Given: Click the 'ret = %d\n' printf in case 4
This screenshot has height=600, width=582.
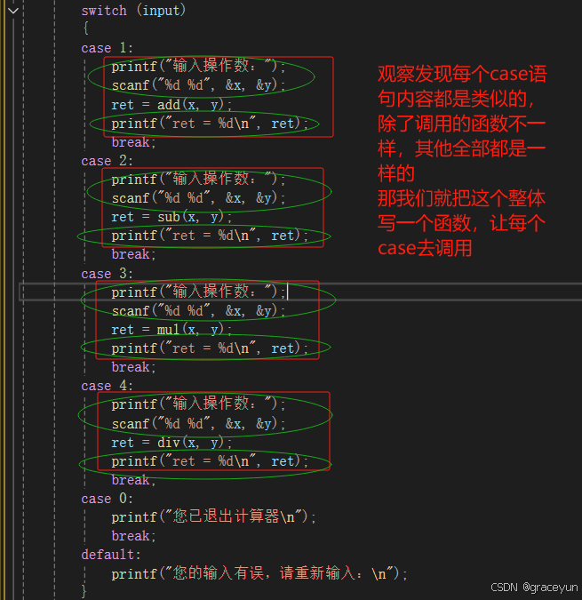Looking at the screenshot, I should 210,461.
